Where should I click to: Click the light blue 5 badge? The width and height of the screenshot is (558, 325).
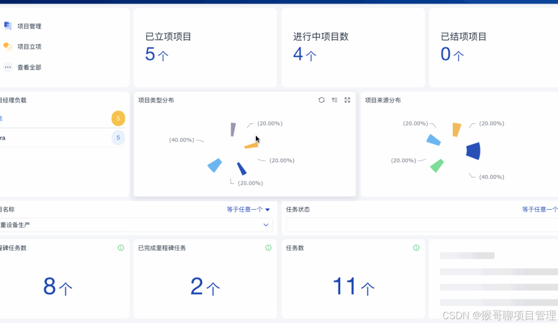(118, 137)
